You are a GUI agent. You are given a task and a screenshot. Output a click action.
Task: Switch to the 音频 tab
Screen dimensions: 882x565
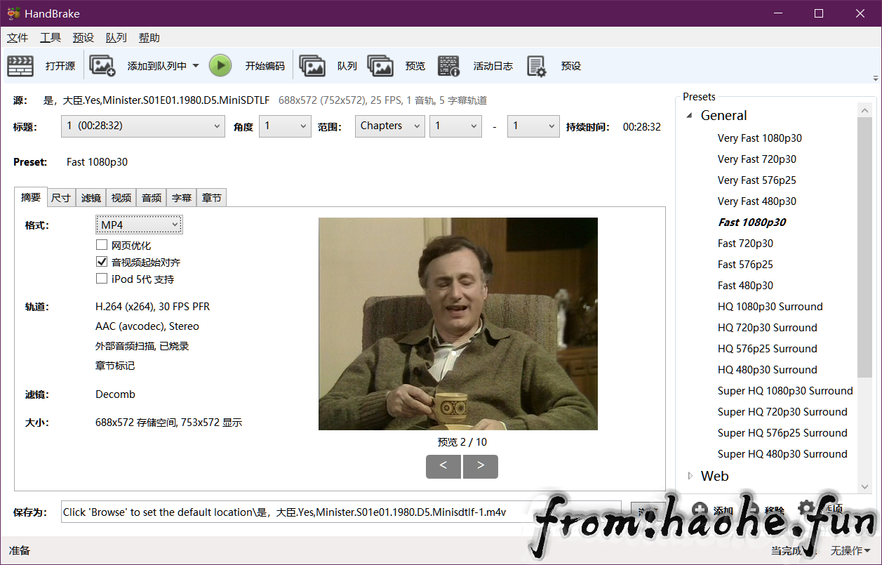tap(152, 198)
